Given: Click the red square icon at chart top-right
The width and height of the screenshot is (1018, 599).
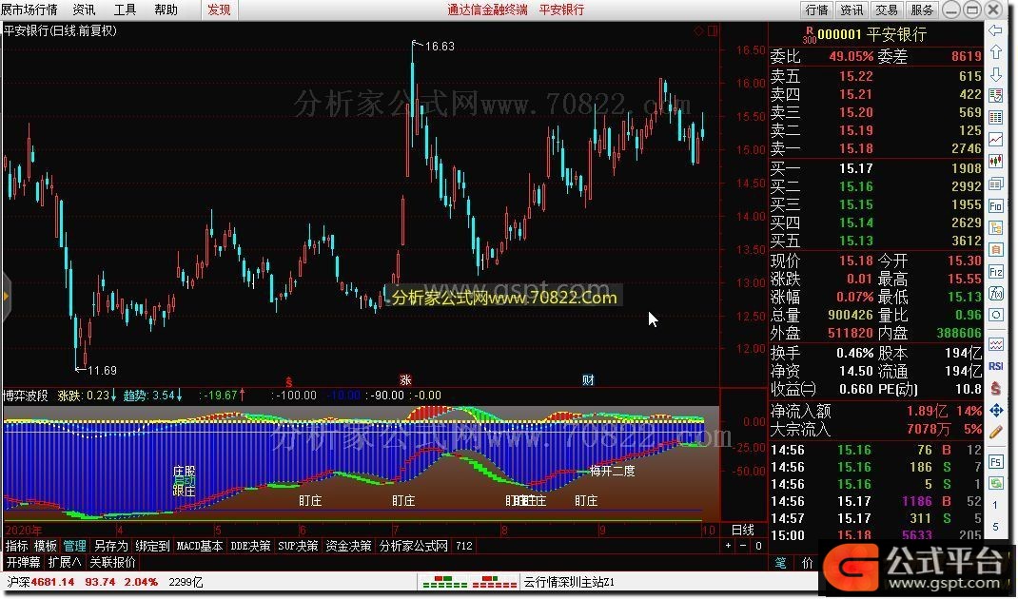Looking at the screenshot, I should (x=713, y=30).
